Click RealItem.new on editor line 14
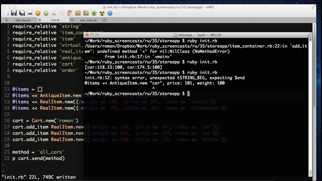 pyautogui.click(x=56, y=108)
